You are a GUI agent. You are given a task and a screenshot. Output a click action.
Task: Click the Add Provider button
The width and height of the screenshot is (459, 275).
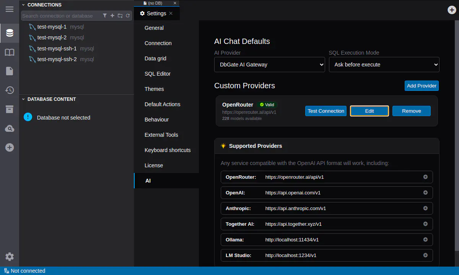pos(422,86)
